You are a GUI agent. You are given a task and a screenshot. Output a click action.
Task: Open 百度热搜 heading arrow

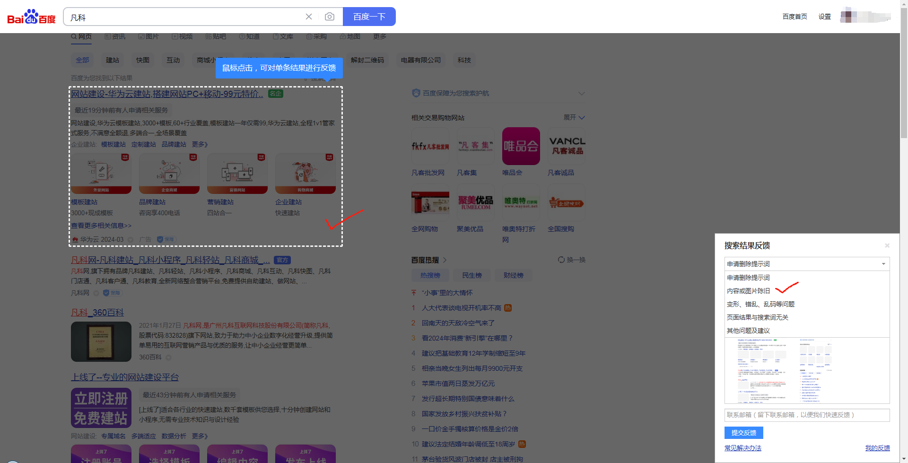pos(445,260)
